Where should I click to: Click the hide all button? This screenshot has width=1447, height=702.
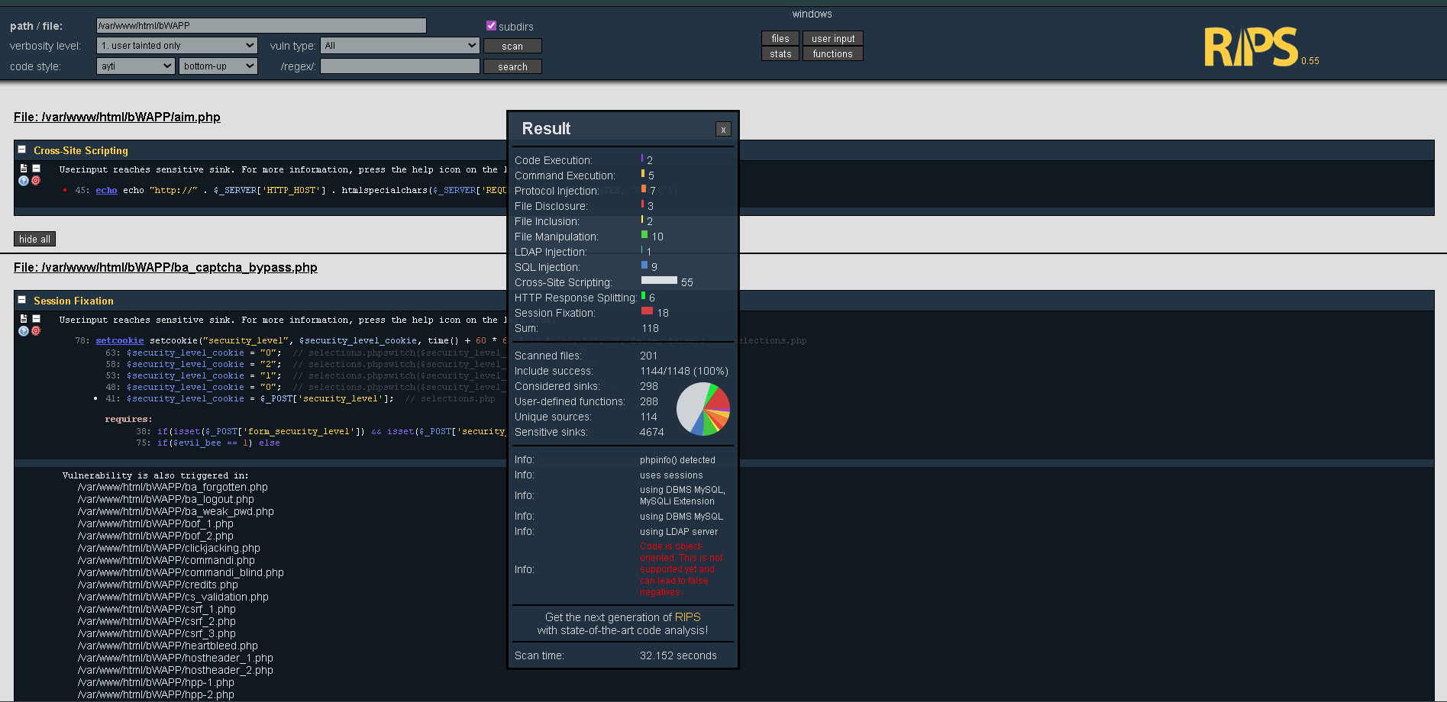[34, 239]
